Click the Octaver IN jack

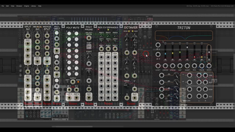[x=127, y=98]
